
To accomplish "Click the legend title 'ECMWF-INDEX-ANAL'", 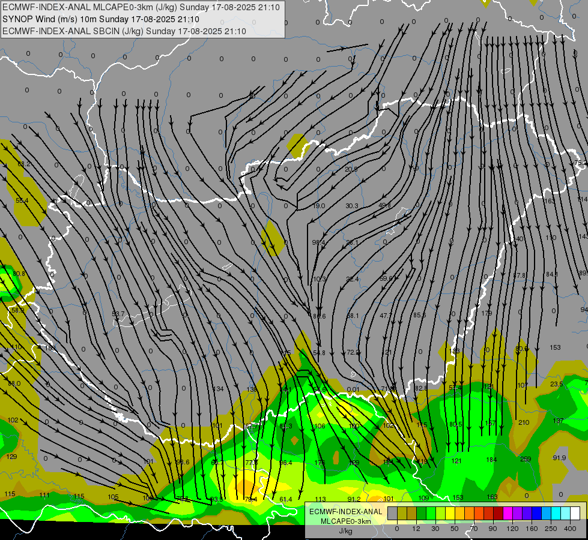I will (x=345, y=512).
